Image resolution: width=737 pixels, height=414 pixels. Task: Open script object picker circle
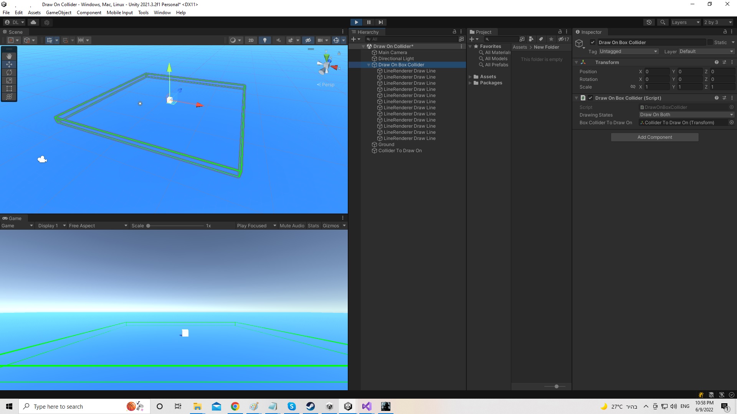tap(732, 107)
